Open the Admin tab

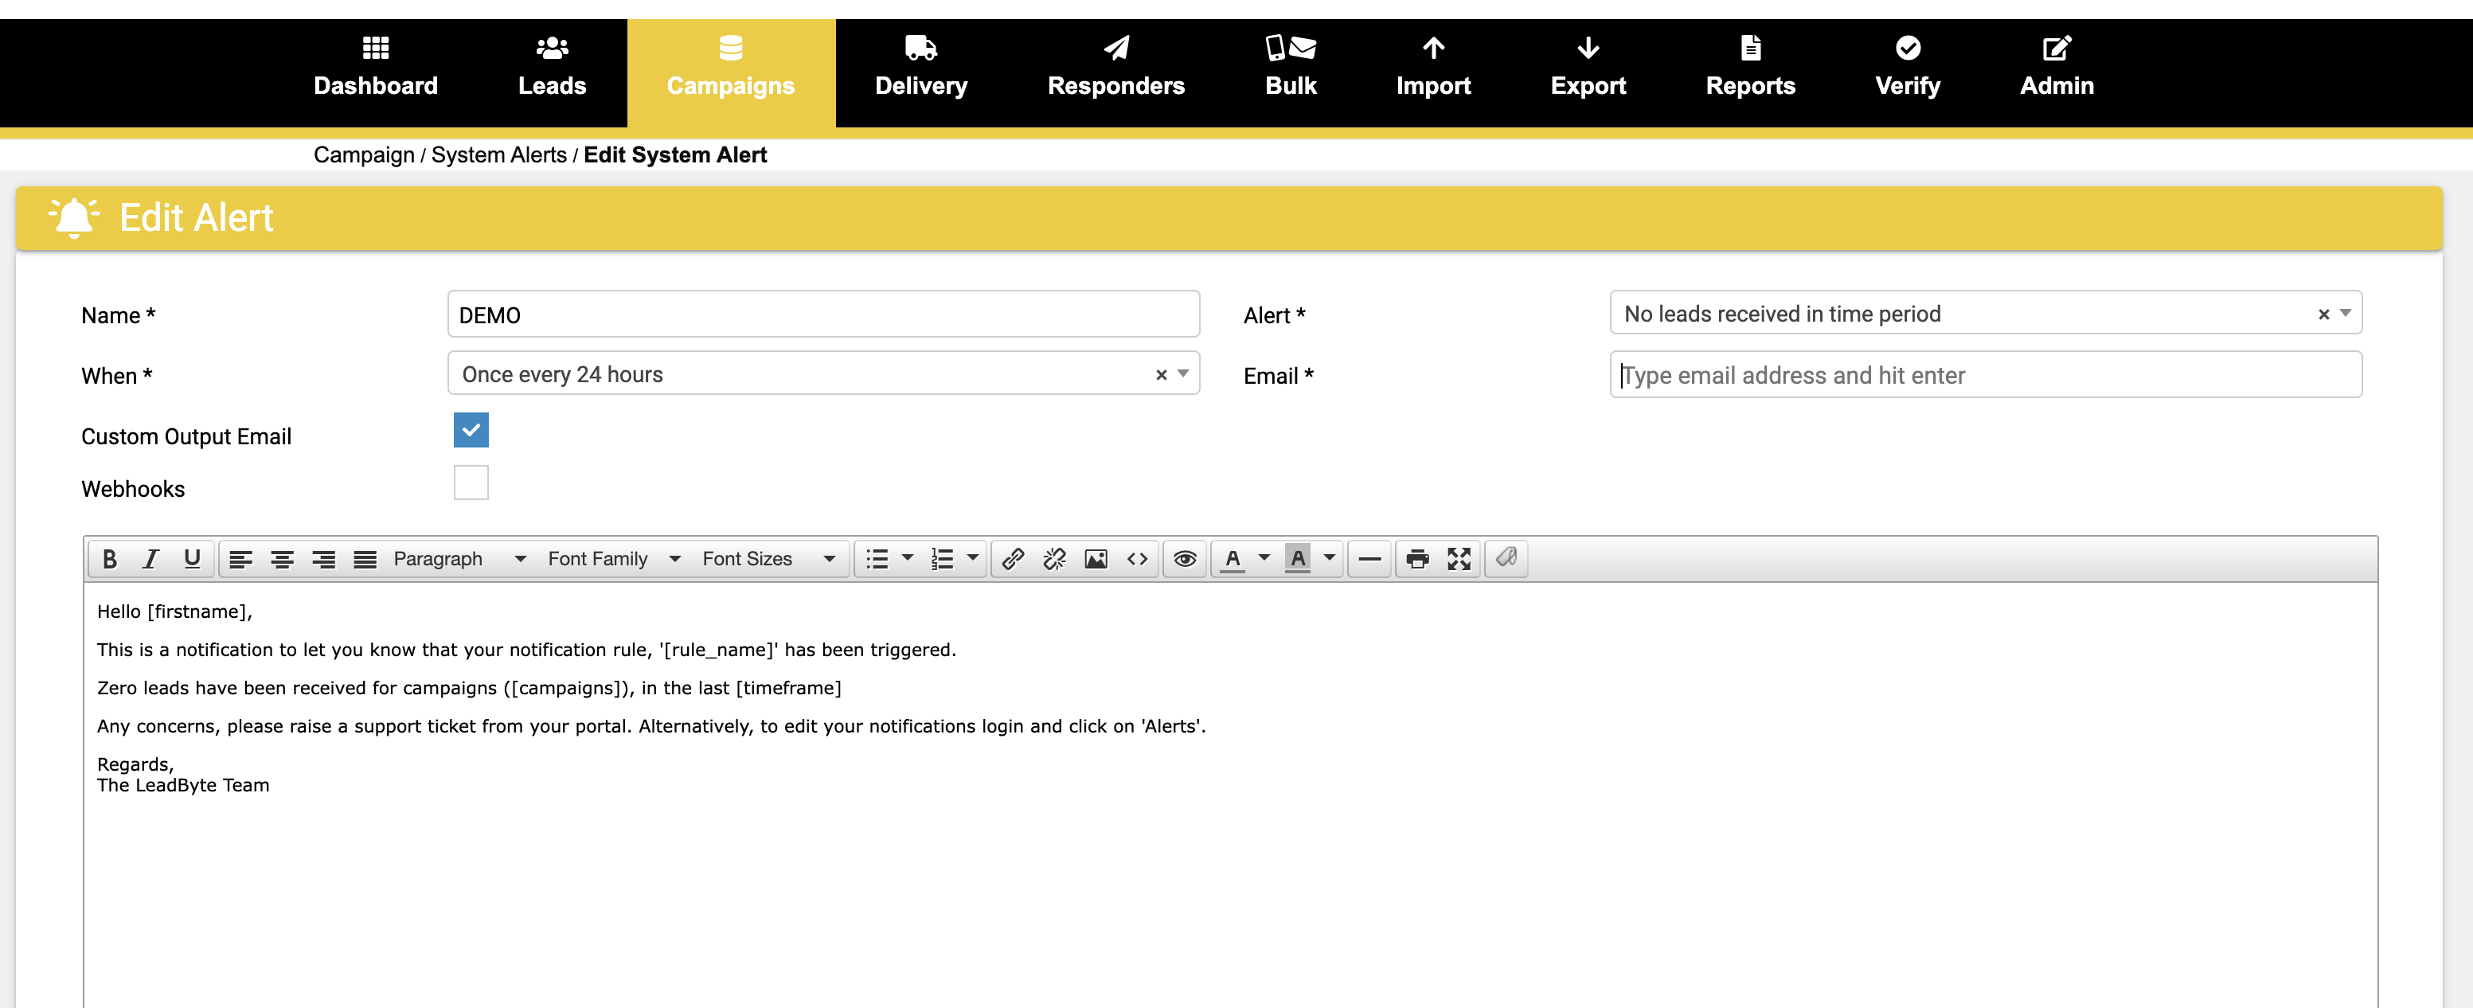tap(2057, 72)
